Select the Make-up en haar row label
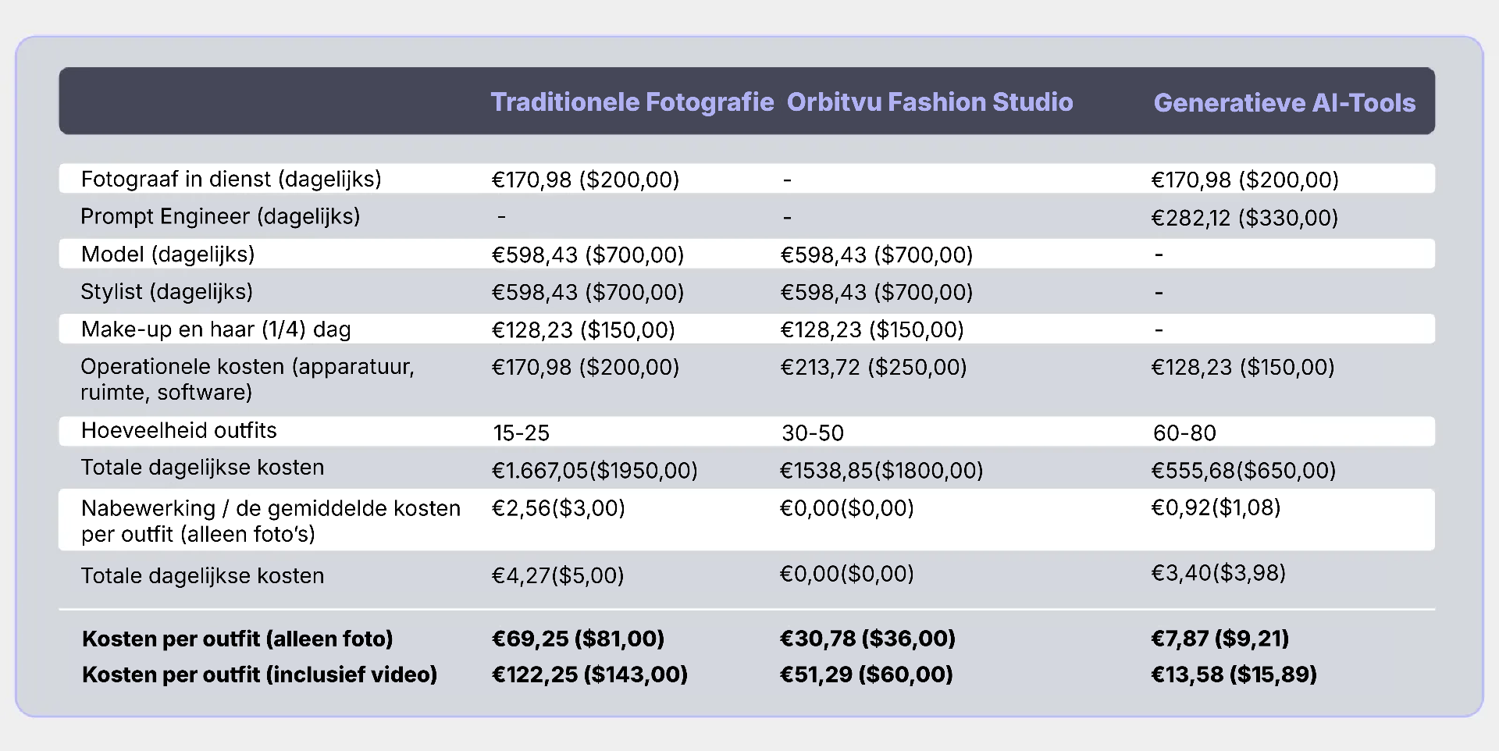Image resolution: width=1499 pixels, height=751 pixels. point(215,329)
